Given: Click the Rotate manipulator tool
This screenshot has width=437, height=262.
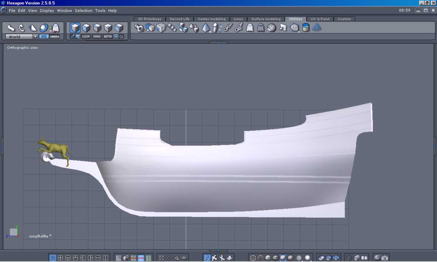Looking at the screenshot, I should click(x=22, y=28).
